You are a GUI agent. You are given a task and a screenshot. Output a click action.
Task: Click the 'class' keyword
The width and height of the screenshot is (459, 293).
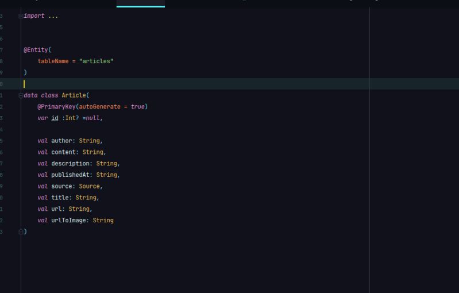point(49,95)
